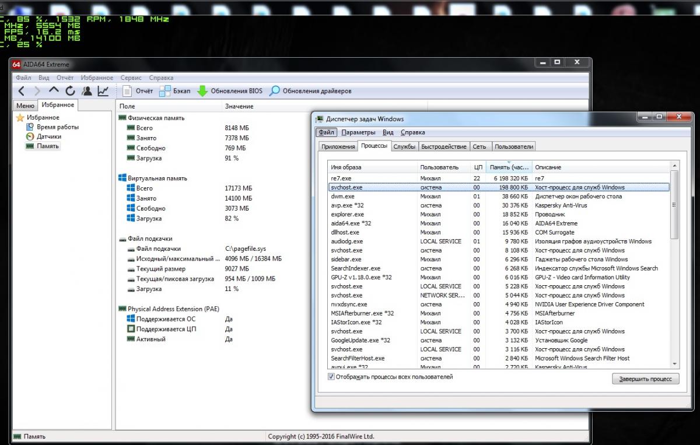Image resolution: width=700 pixels, height=445 pixels.
Task: Refresh the AIDA64 page with circular arrow
Action: pyautogui.click(x=70, y=91)
